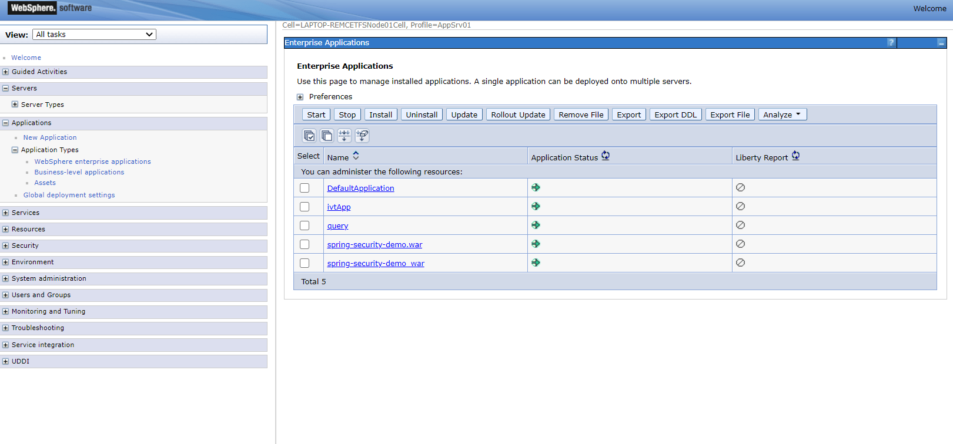Image resolution: width=953 pixels, height=444 pixels.
Task: Select the spring-security-demo.war checkbox
Action: tap(305, 244)
